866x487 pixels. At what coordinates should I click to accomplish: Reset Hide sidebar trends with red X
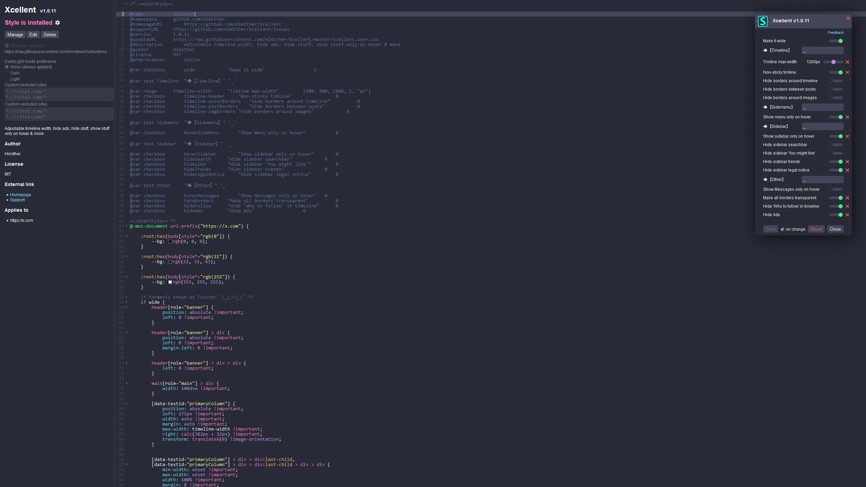coord(847,162)
